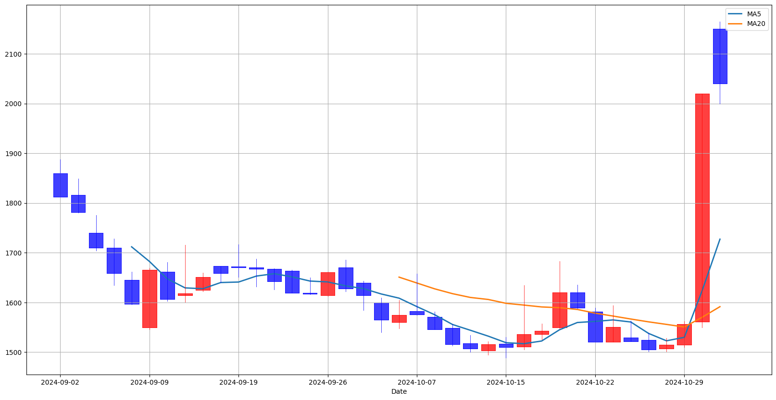The image size is (776, 400).
Task: Click the tallest red candlestick reaching 2020
Action: tap(702, 208)
